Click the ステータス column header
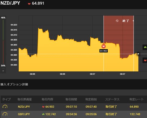Screen dimensions: 147x118 click(112, 99)
